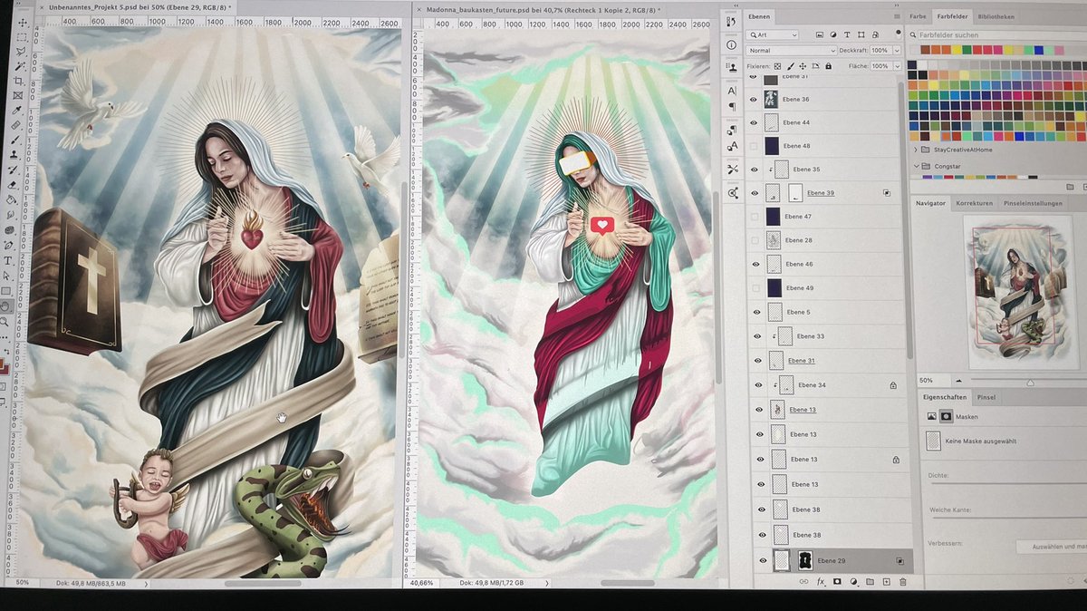Select the Crop tool
Image resolution: width=1087 pixels, height=611 pixels.
click(x=19, y=81)
